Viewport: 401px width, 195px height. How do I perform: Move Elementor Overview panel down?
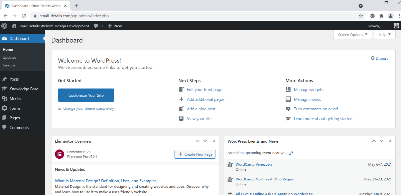(x=205, y=141)
